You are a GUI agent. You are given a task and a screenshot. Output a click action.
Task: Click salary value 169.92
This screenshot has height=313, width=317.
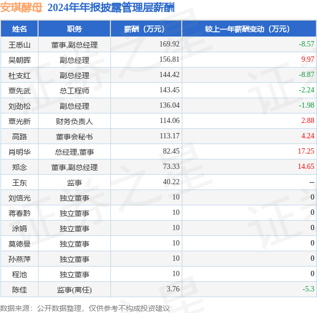pos(169,44)
